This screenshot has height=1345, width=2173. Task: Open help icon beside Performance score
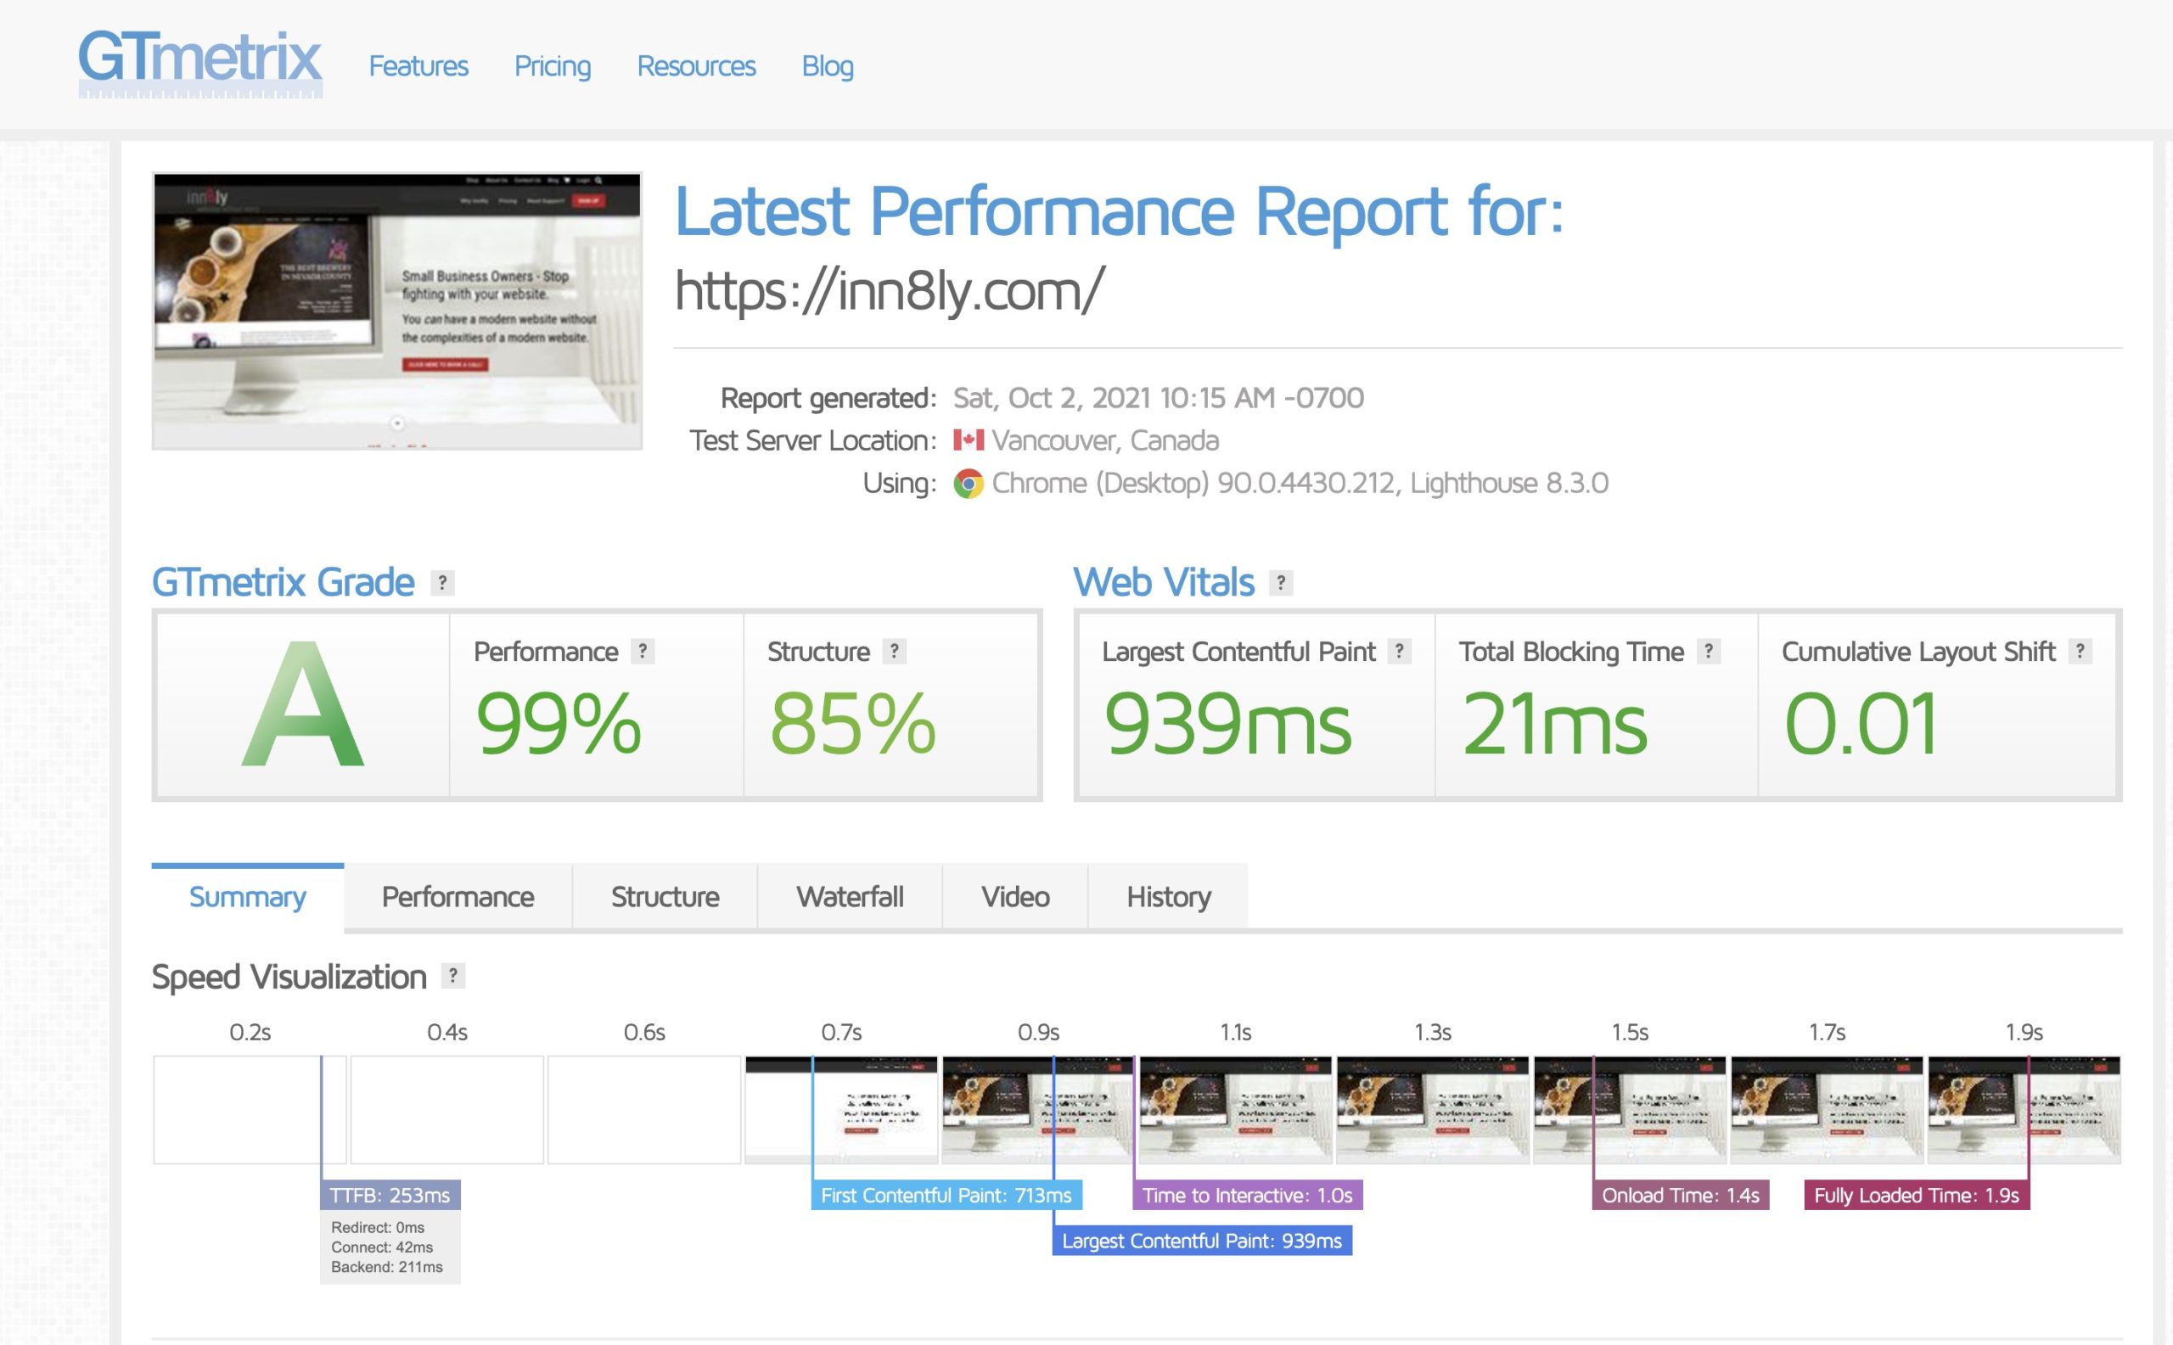coord(643,651)
